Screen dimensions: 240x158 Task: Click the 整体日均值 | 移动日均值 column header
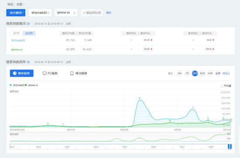click(76, 33)
